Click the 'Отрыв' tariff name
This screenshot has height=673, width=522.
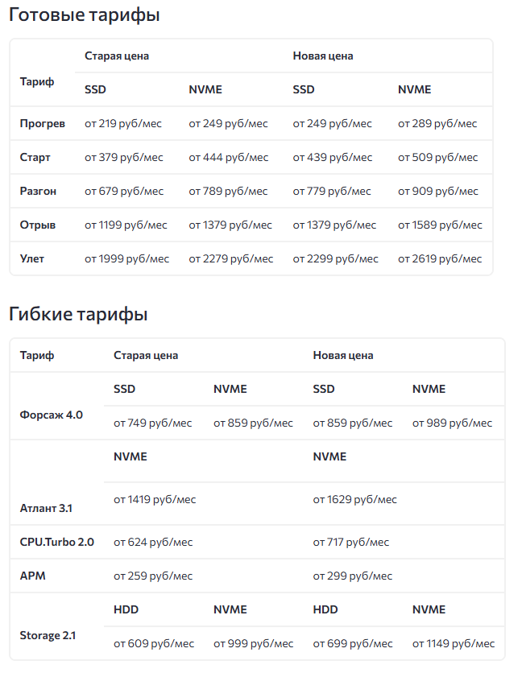click(x=38, y=225)
